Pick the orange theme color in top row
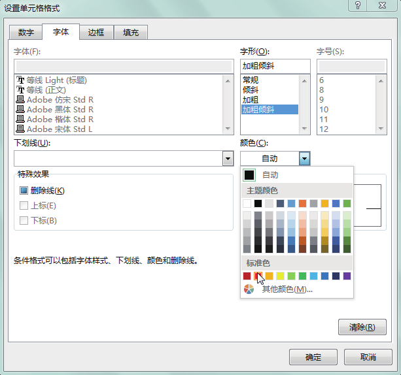Screen dimensions: 401x375 click(302, 204)
